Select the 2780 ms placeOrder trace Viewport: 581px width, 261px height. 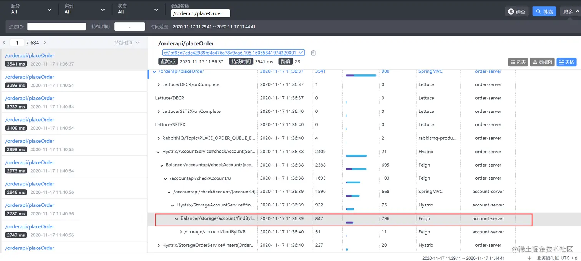click(x=74, y=209)
